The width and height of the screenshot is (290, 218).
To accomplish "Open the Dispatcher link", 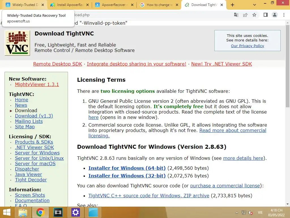I will click(27, 169).
